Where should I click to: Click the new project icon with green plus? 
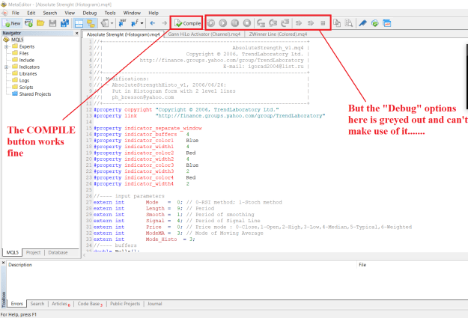29,23
